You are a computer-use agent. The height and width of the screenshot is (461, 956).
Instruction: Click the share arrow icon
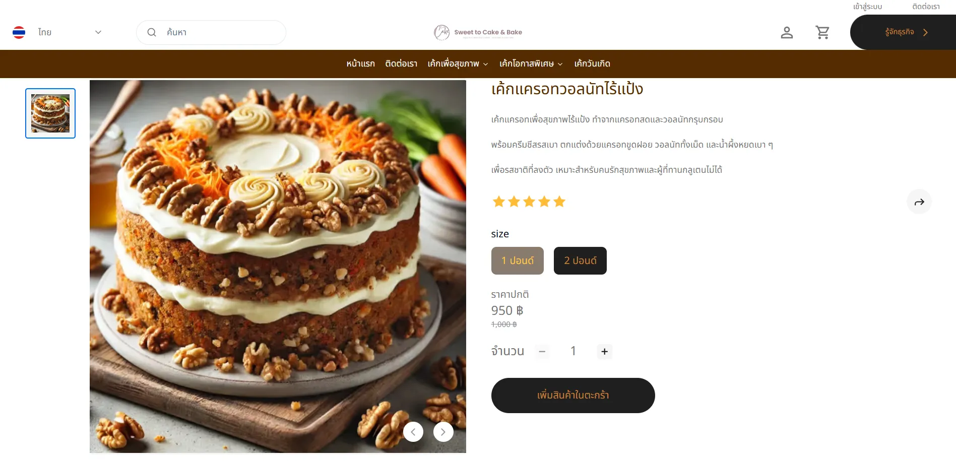point(919,202)
